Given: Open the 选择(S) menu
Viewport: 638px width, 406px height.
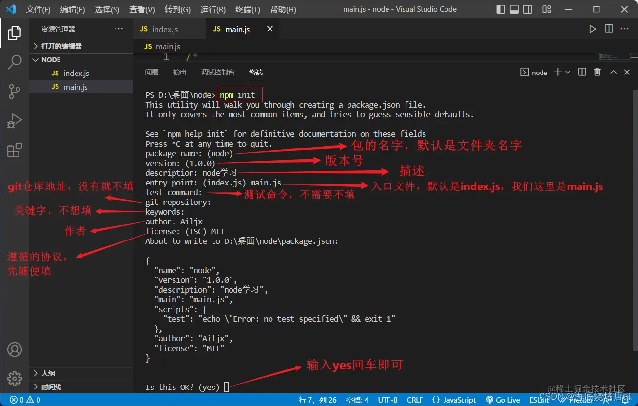Looking at the screenshot, I should tap(107, 10).
